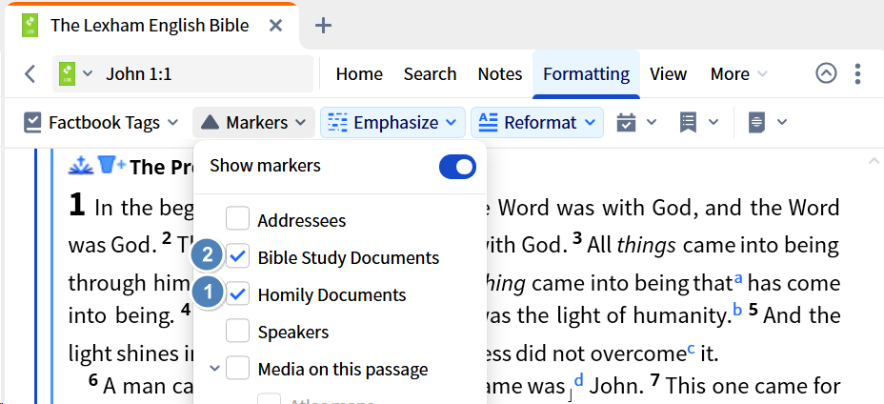Expand the More menu
Screen dimensions: 884x404
[x=738, y=74]
